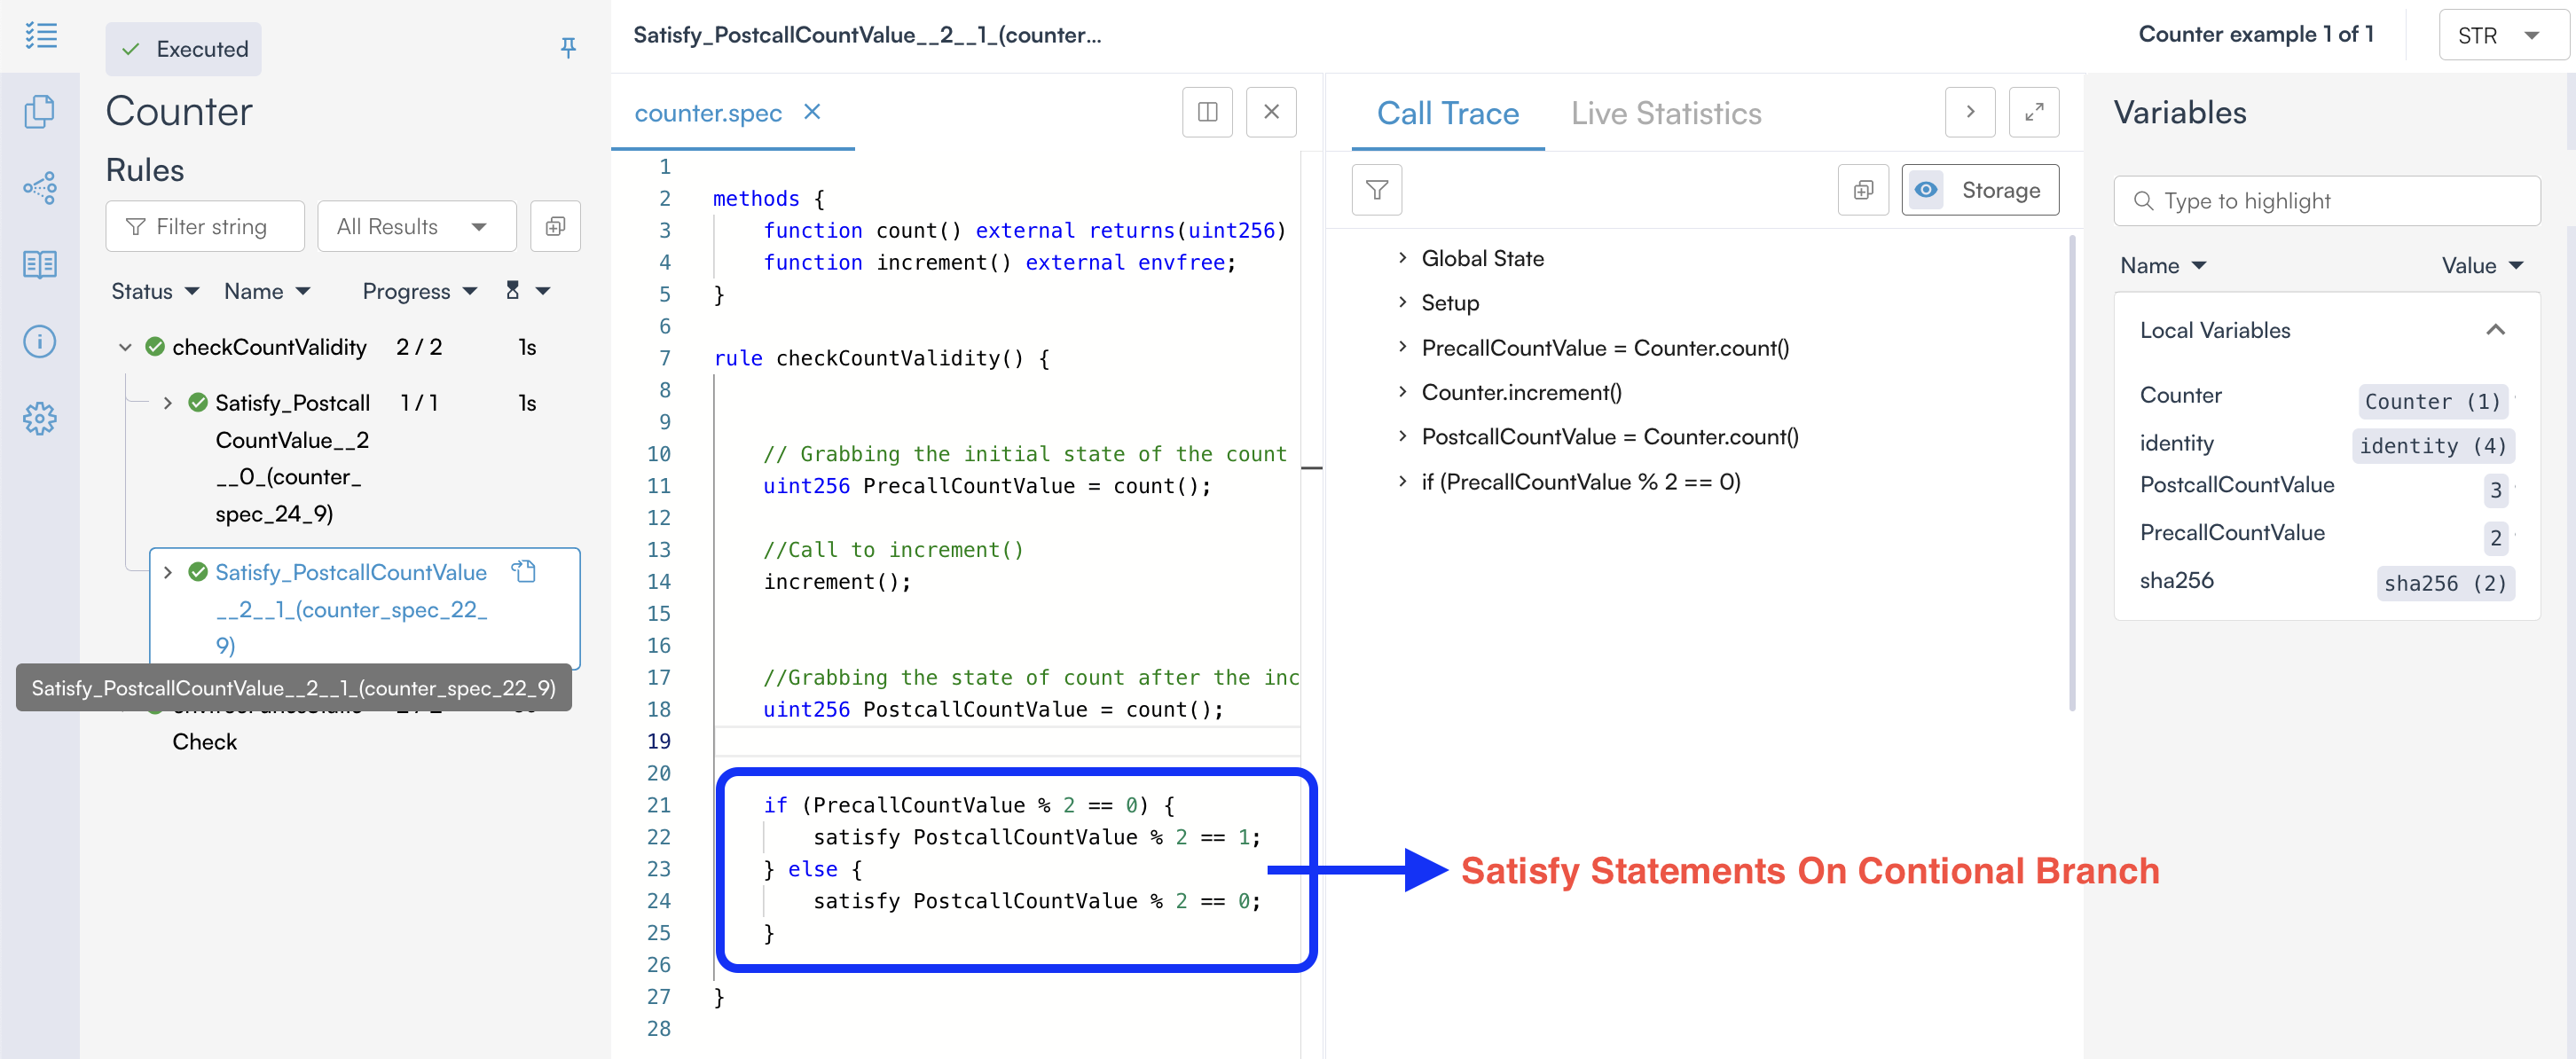Click the info circle sidebar icon
Image resolution: width=2576 pixels, height=1059 pixels.
click(x=40, y=341)
